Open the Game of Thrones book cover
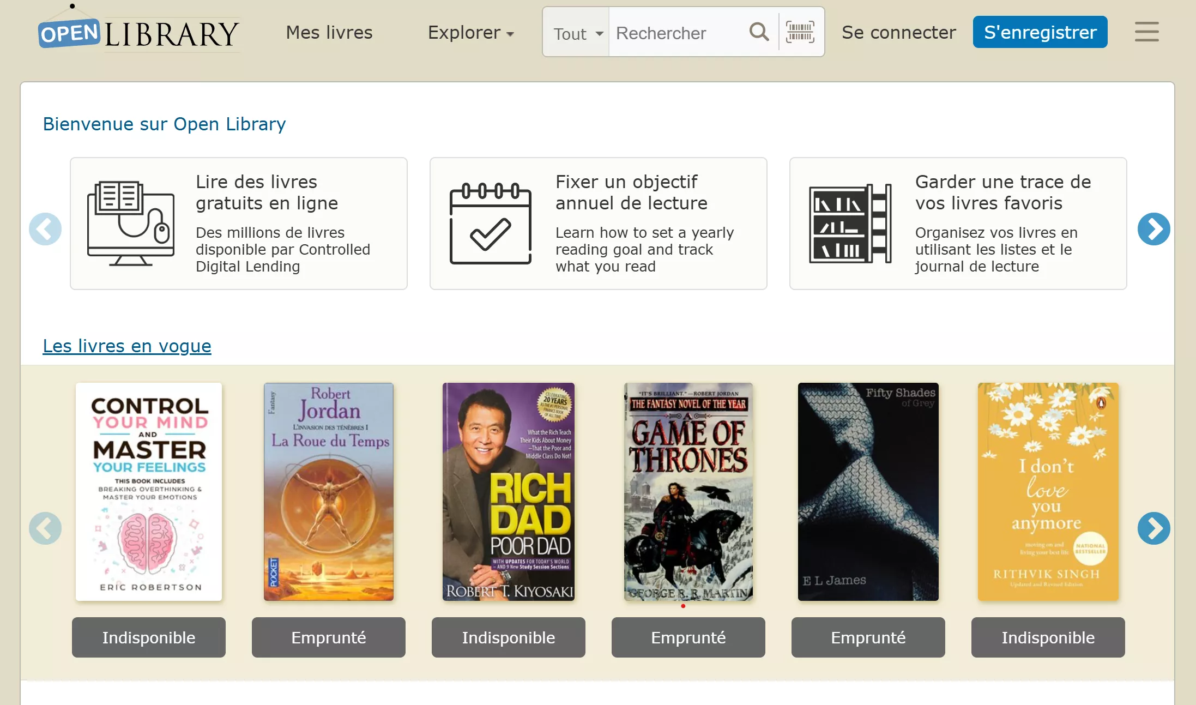1196x705 pixels. tap(688, 491)
